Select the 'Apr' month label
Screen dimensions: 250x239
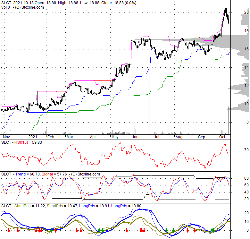click(93, 137)
